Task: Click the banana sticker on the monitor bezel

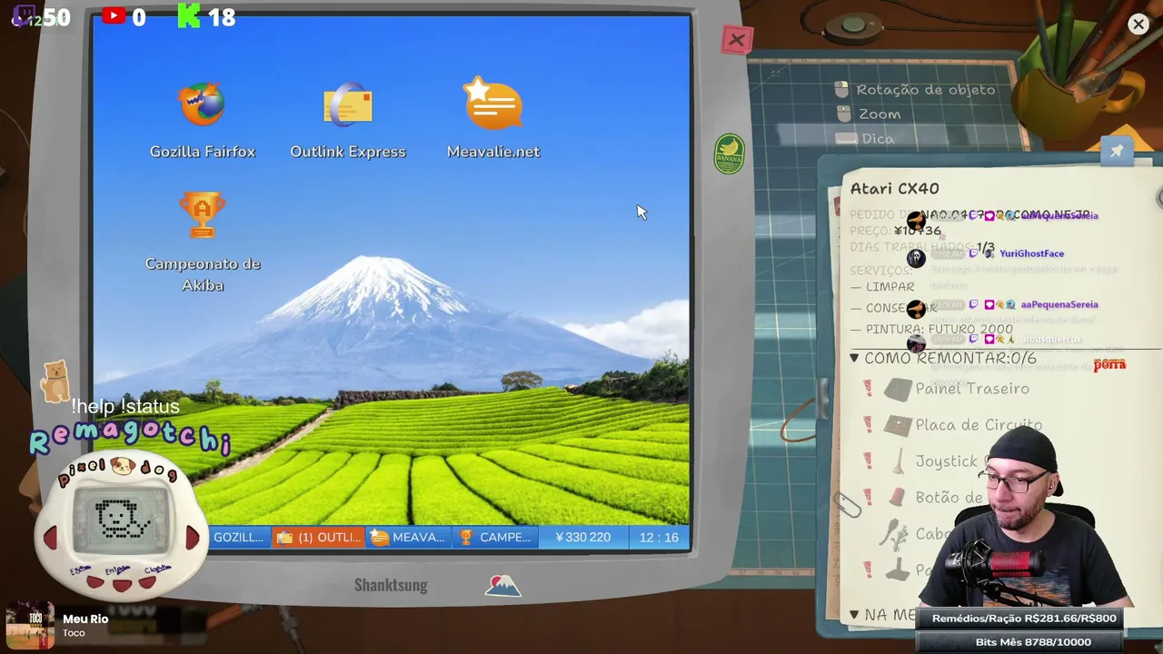Action: [x=729, y=154]
